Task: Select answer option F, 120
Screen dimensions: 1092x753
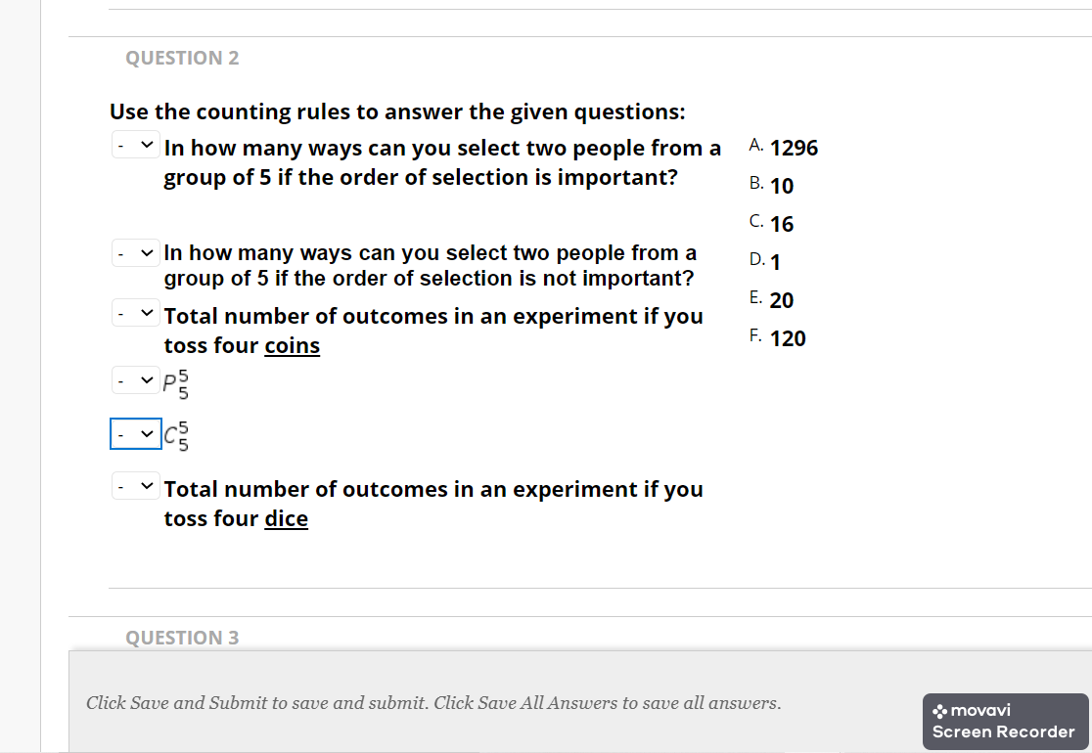Action: (790, 337)
